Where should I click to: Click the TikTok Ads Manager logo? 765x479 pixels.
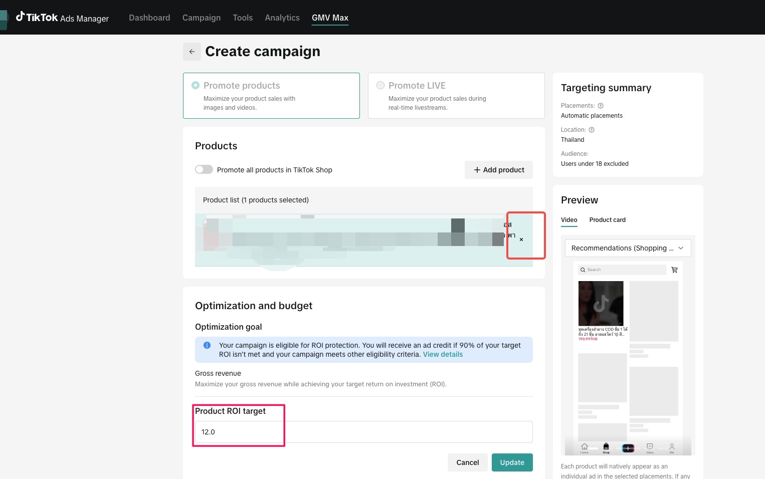62,18
